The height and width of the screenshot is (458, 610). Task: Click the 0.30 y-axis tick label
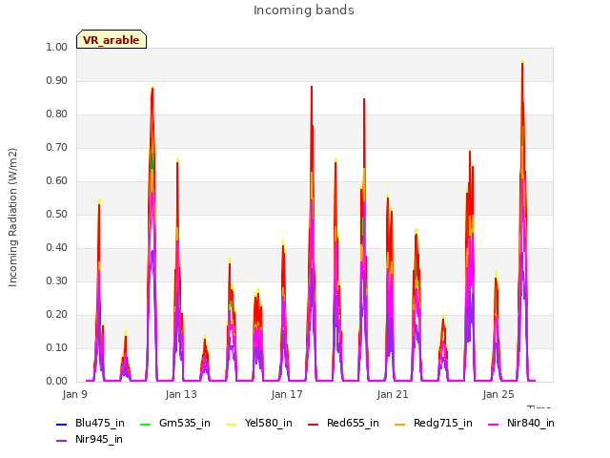tap(57, 281)
